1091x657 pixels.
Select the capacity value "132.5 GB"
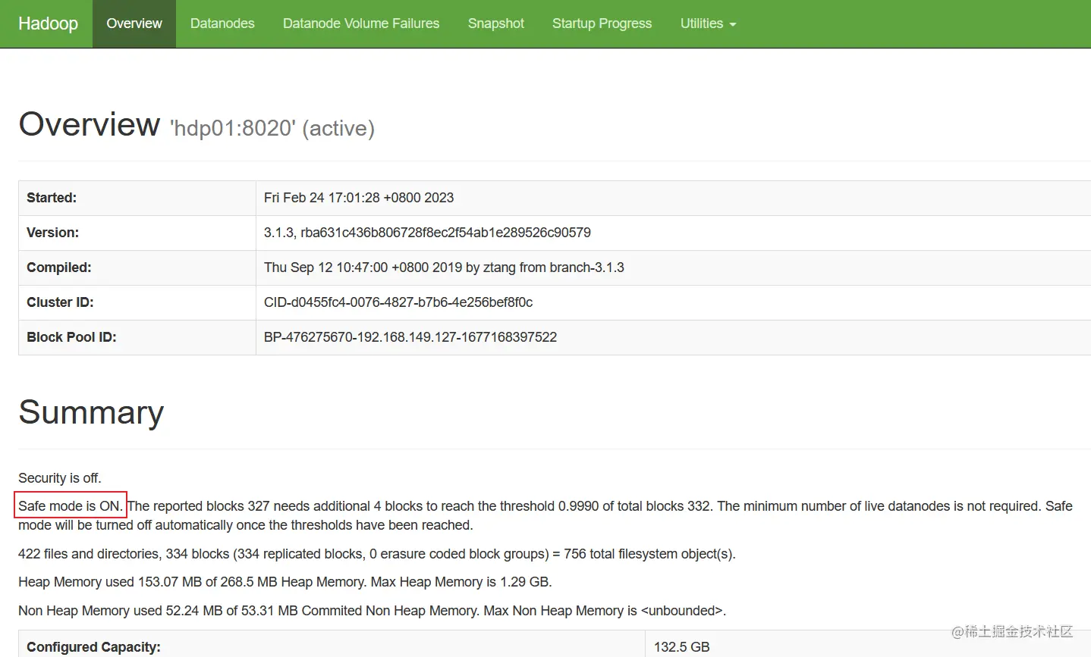coord(682,647)
